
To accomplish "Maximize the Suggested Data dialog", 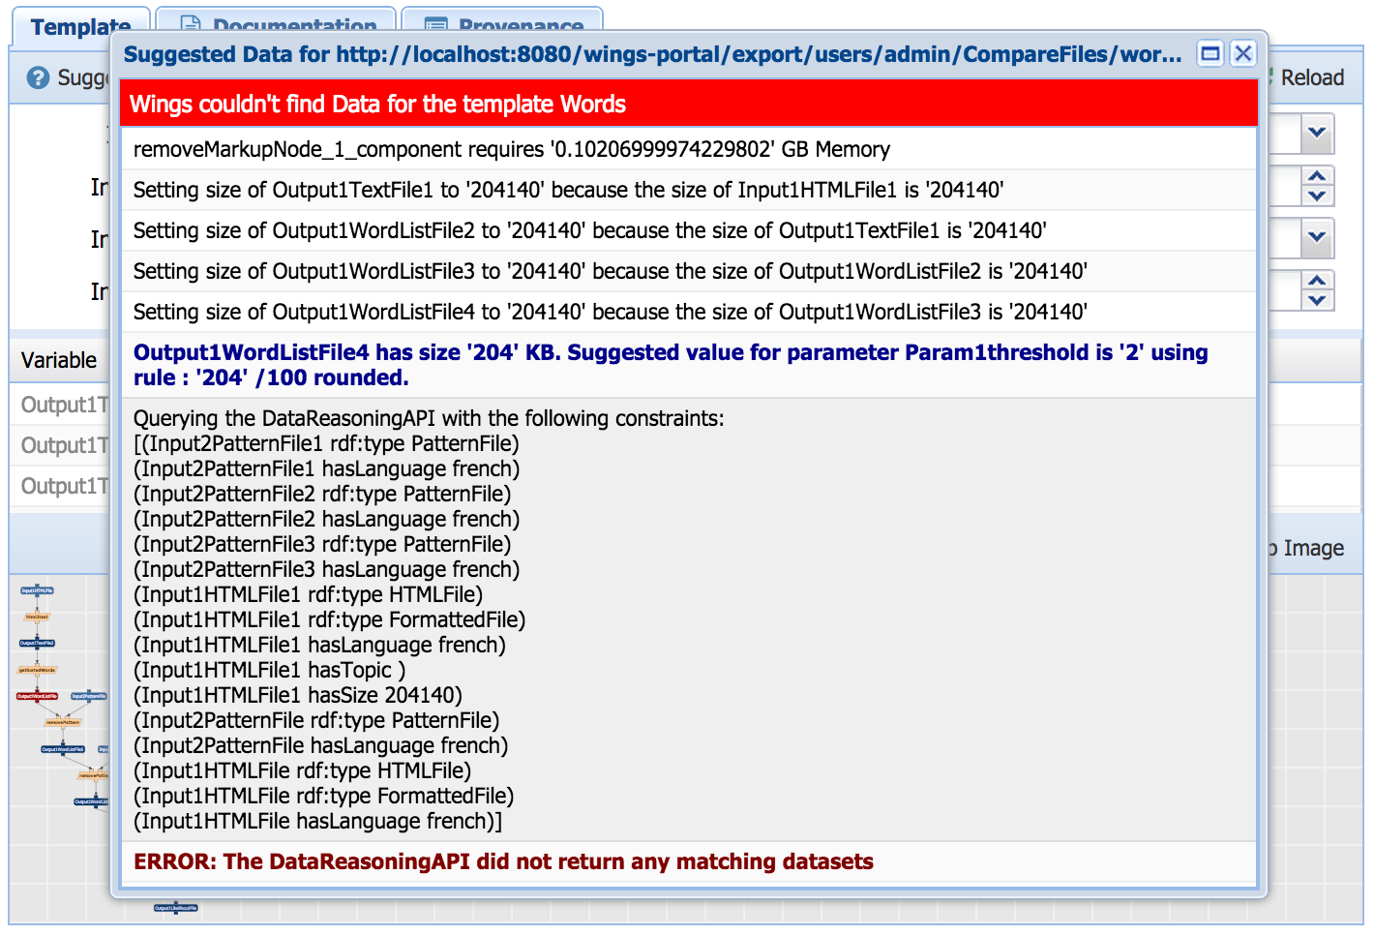I will tap(1210, 54).
